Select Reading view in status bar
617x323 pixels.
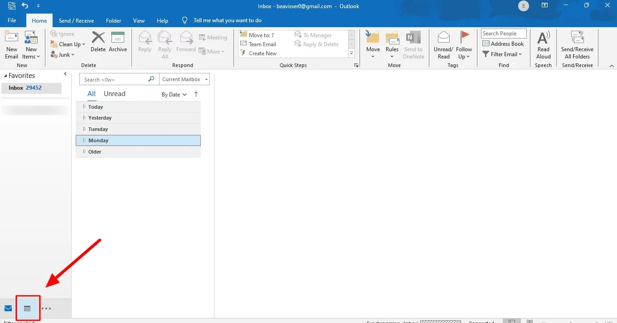530,321
